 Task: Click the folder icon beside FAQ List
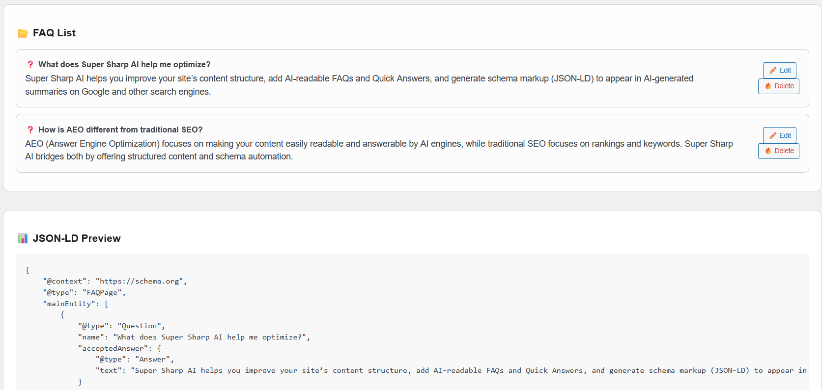point(23,33)
